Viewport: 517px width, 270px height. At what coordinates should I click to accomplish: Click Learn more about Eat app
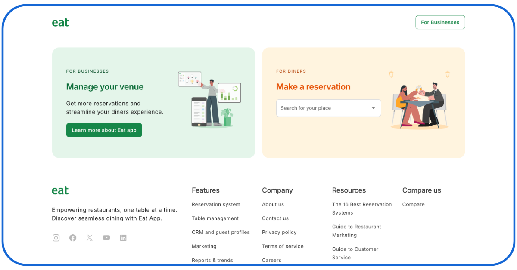tap(104, 130)
